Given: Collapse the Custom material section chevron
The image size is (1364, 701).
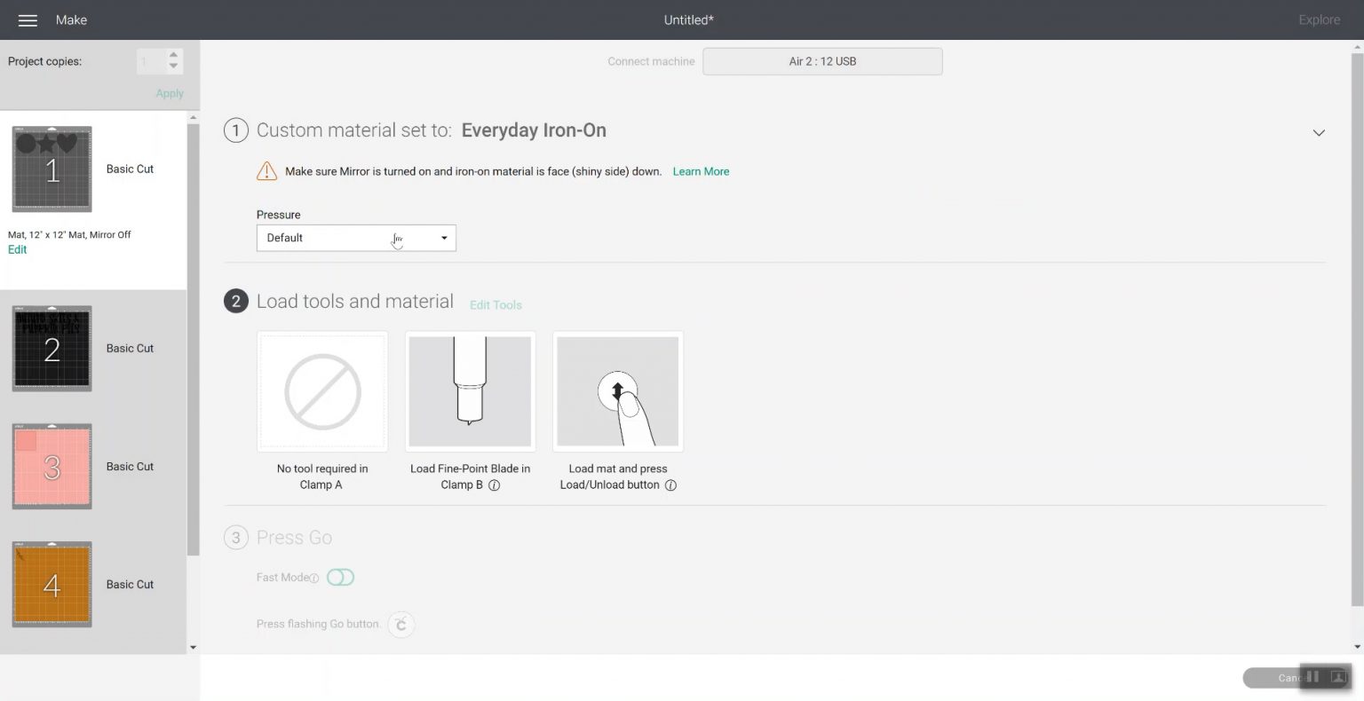Looking at the screenshot, I should tap(1318, 131).
